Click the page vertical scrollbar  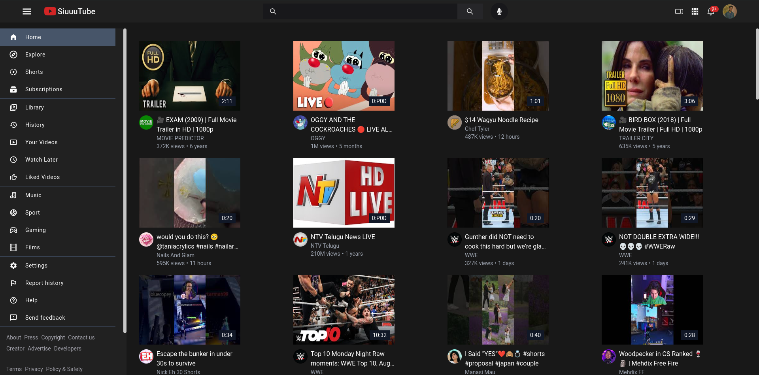tap(757, 64)
